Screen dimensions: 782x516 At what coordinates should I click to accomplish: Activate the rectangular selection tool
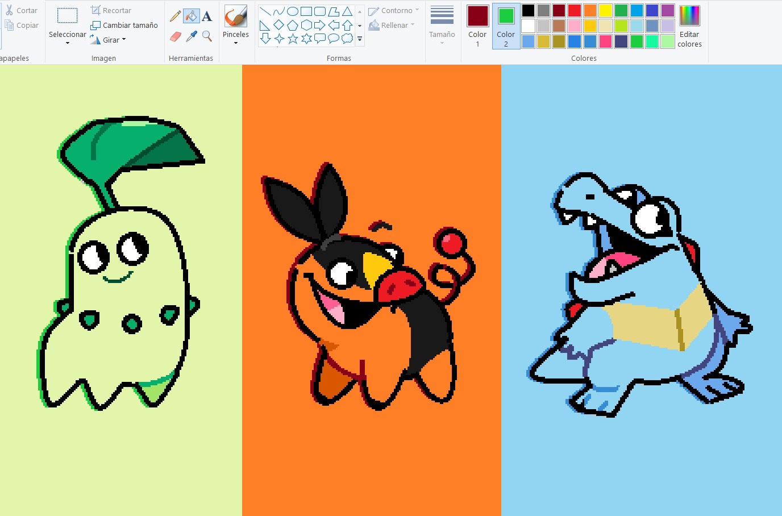coord(67,16)
